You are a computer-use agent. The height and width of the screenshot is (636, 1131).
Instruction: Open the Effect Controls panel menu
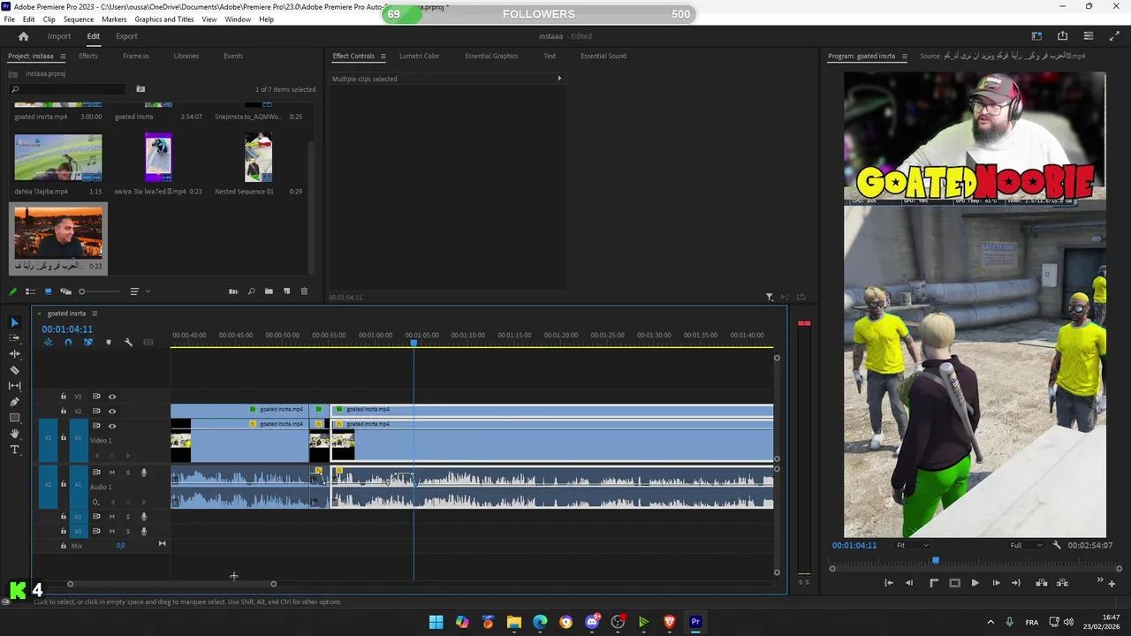[383, 56]
